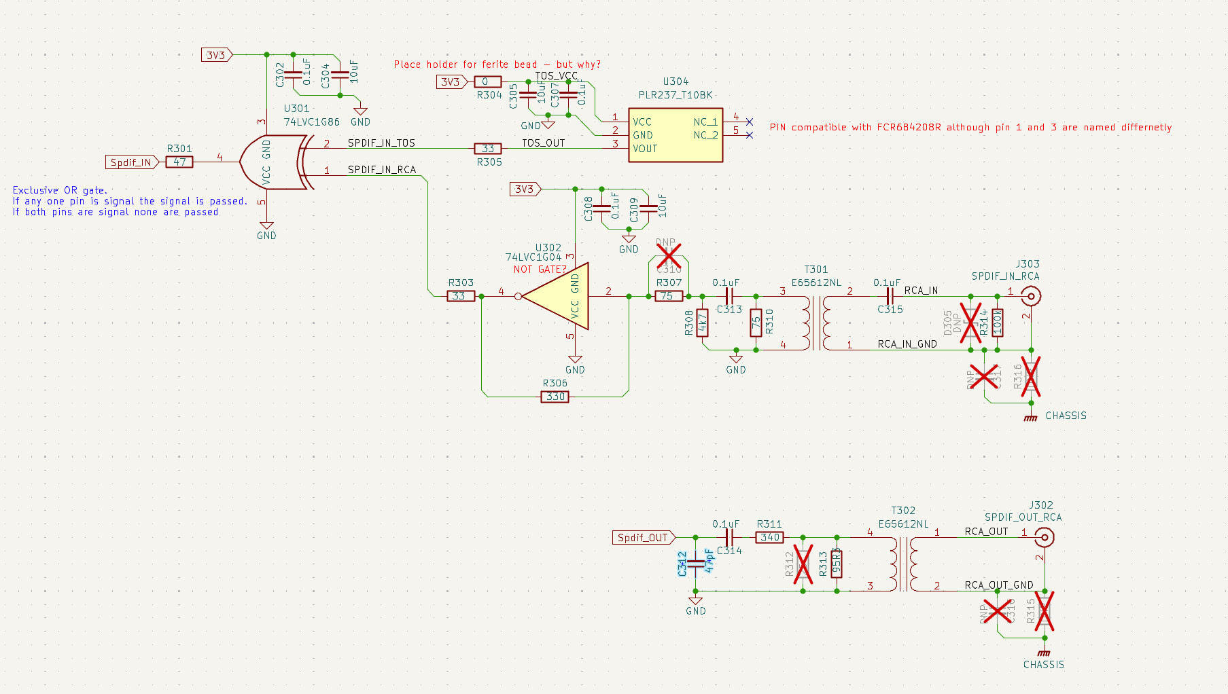Click the U304 PLR237_T10BK yellow IC body

[x=676, y=135]
